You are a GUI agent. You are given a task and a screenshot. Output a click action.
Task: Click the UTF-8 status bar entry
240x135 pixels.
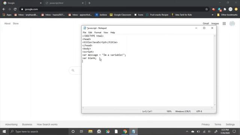pos(199,111)
